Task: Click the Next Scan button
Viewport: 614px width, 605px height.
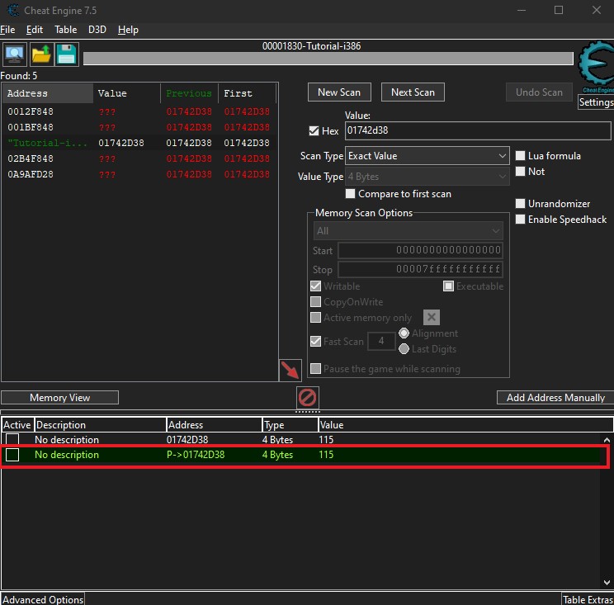Action: point(413,92)
